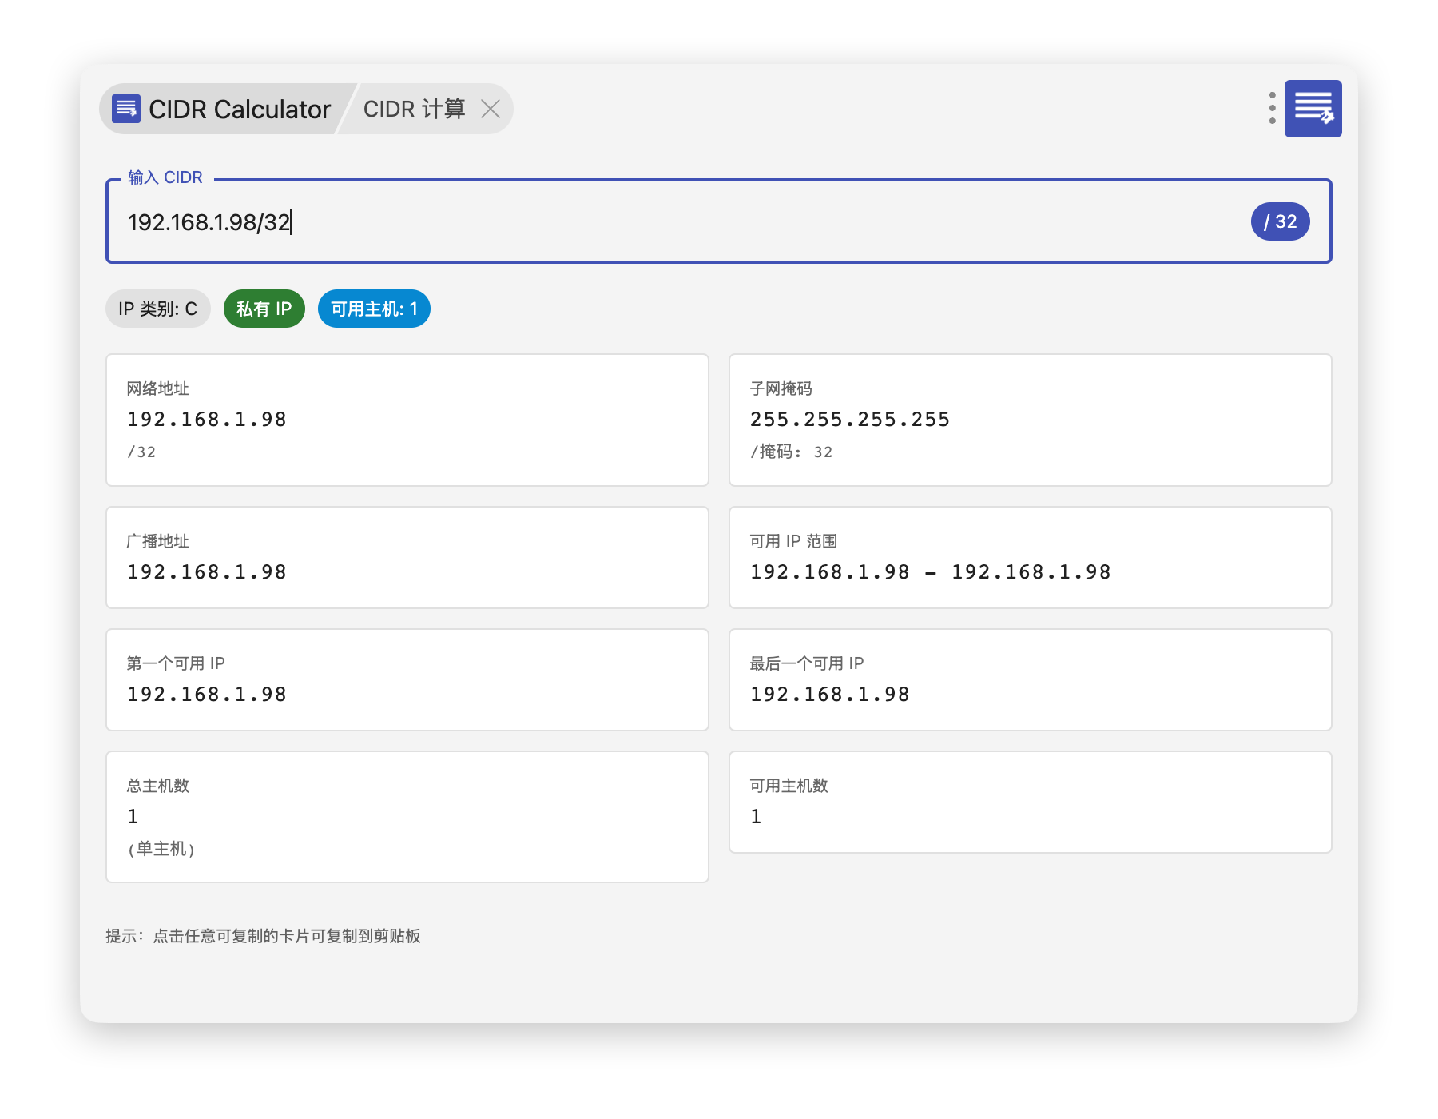The image size is (1438, 1119).
Task: Click the CIDR Calculator app icon in tab
Action: [126, 109]
